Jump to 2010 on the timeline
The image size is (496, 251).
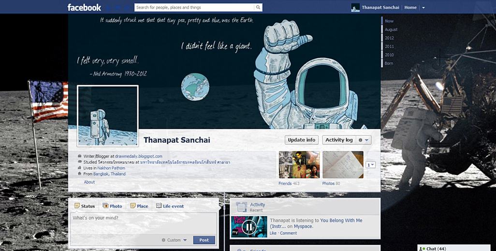click(x=389, y=55)
